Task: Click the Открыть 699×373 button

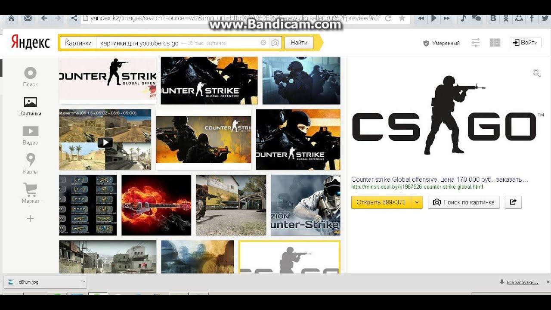Action: [381, 202]
